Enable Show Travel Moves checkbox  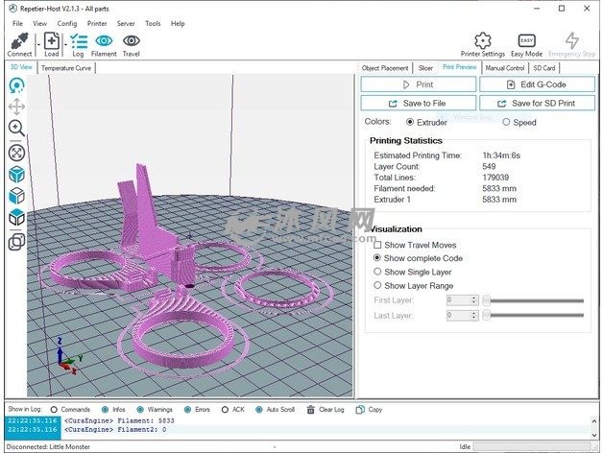click(377, 245)
